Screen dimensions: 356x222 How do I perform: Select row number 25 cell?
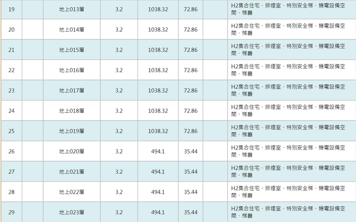11,131
